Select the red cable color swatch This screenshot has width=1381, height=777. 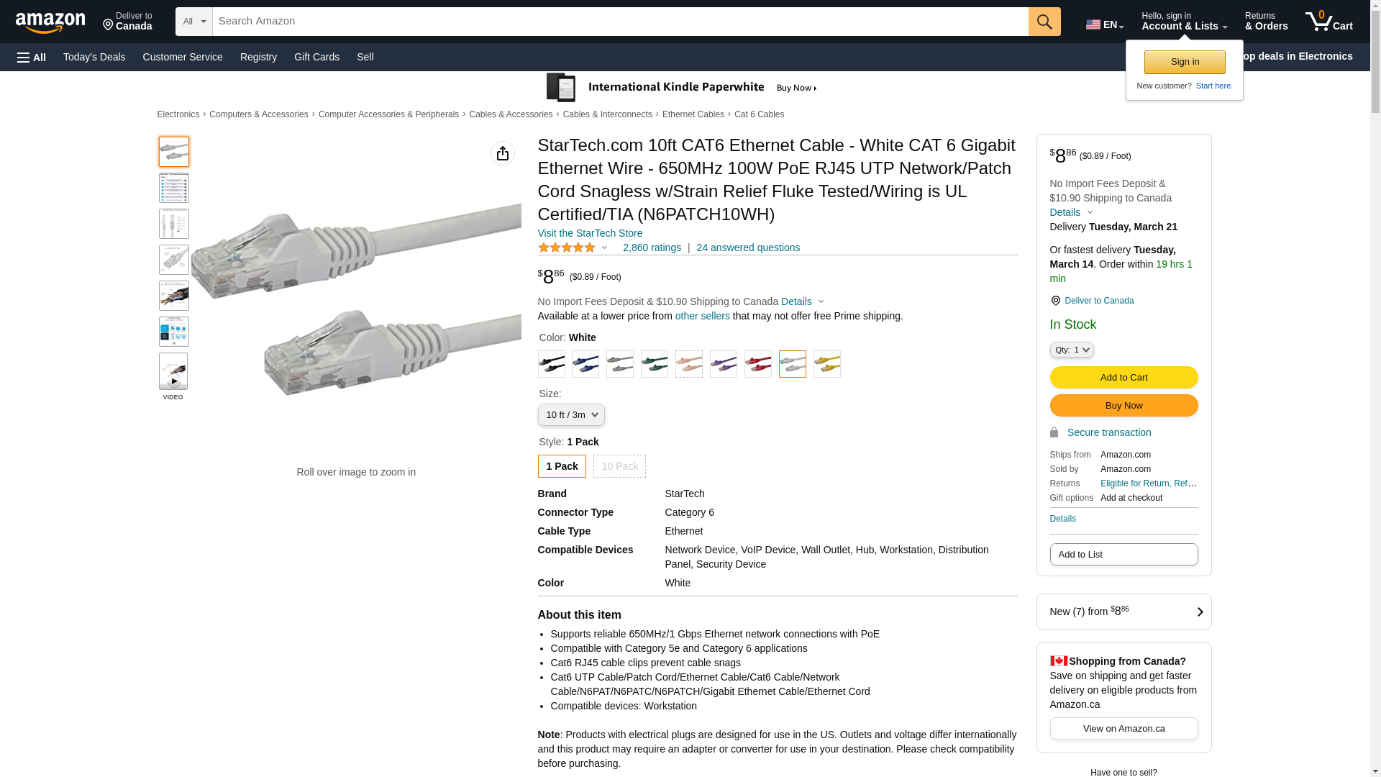click(758, 364)
